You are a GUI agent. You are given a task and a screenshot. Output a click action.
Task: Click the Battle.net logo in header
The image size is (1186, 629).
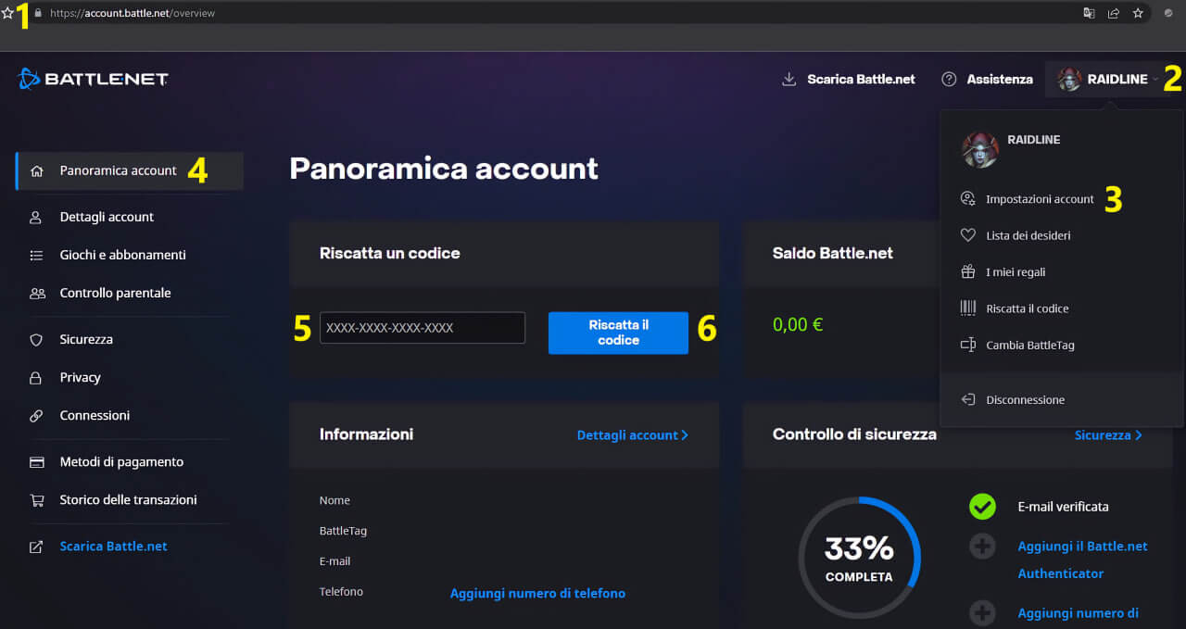(x=93, y=80)
